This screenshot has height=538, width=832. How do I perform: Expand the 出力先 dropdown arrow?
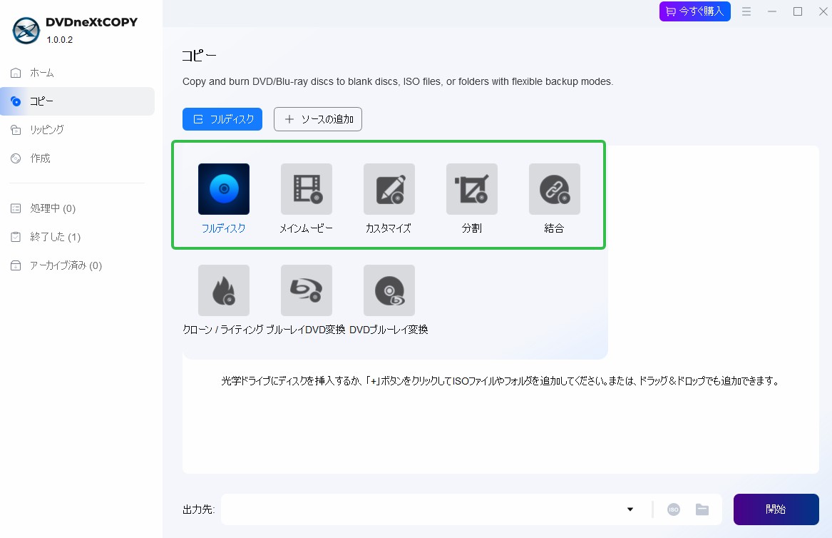[630, 509]
